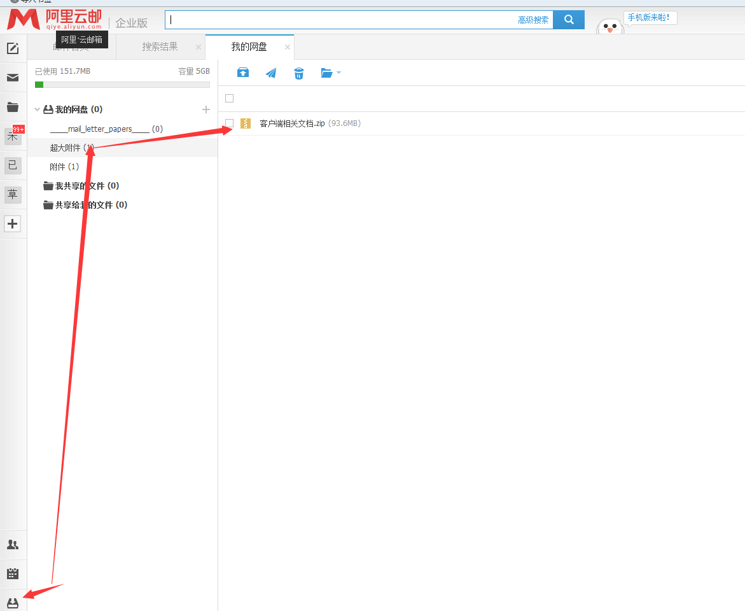The width and height of the screenshot is (745, 611).
Task: Click the 手机版来啦! link
Action: 649,18
